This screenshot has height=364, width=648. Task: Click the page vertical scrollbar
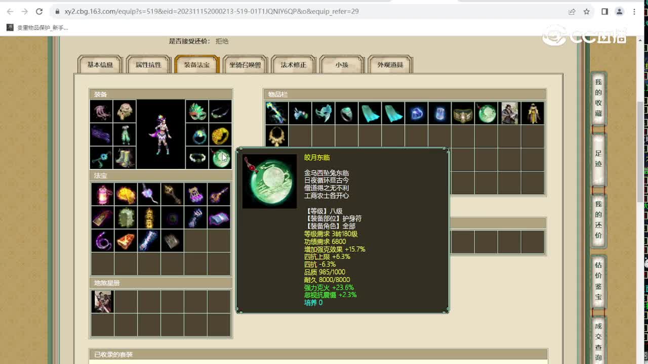coord(640,152)
